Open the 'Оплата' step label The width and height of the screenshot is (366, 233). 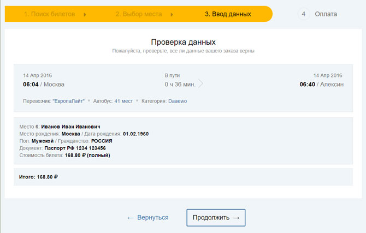click(326, 14)
